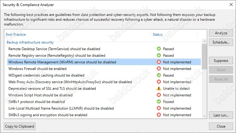Click the red error icon for LLMNR row
Image resolution: width=236 pixels, height=133 pixels.
(x=159, y=108)
